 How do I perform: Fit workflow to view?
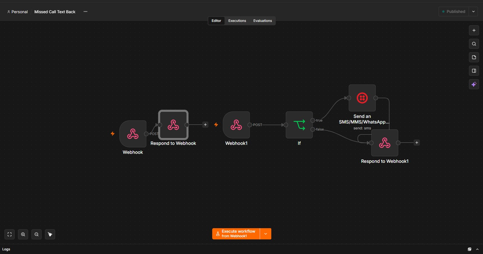[10, 234]
